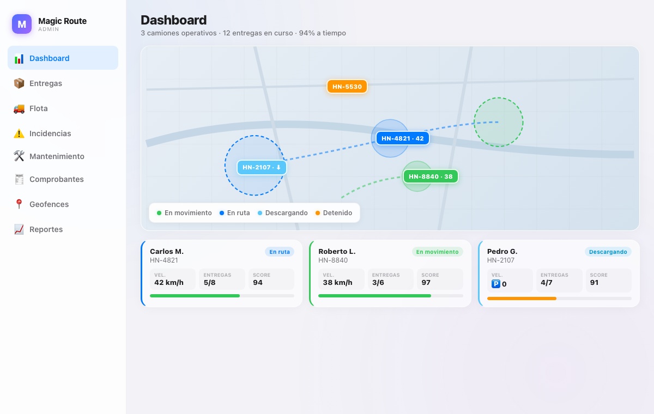Viewport: 654px width, 414px height.
Task: Open Pedro G. driver card
Action: [x=559, y=273]
